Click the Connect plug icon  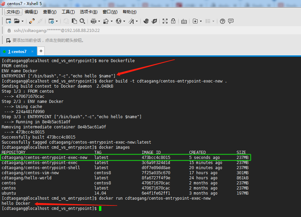pos(32,21)
